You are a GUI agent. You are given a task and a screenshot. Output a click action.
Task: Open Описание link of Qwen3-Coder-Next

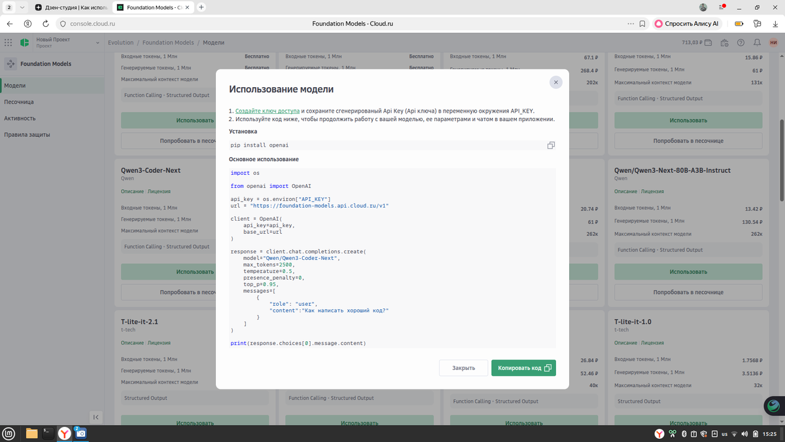pos(132,192)
